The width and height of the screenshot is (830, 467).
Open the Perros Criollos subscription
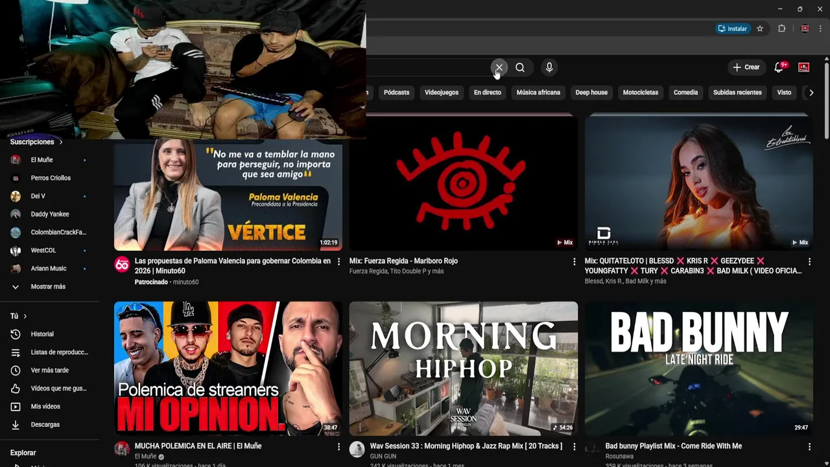(x=49, y=178)
